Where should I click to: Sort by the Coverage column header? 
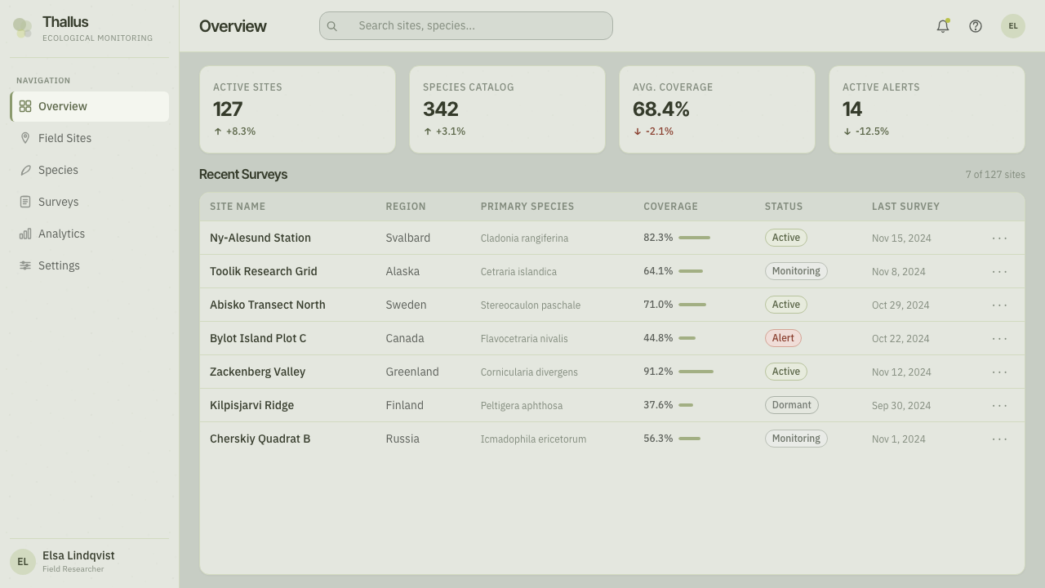coord(670,207)
